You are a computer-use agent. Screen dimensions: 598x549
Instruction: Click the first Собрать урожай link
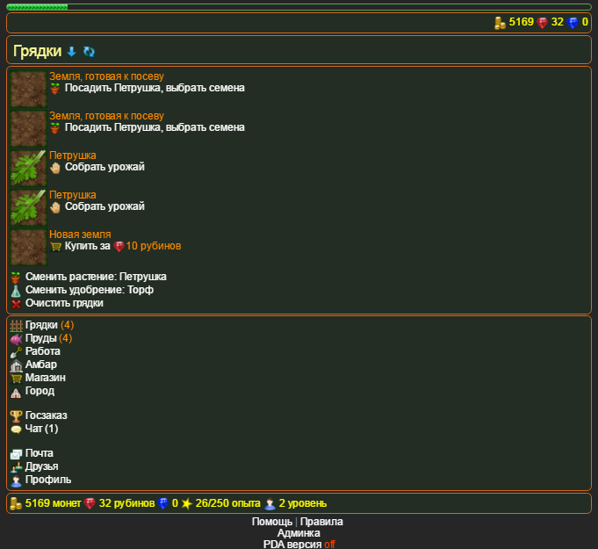click(x=104, y=167)
